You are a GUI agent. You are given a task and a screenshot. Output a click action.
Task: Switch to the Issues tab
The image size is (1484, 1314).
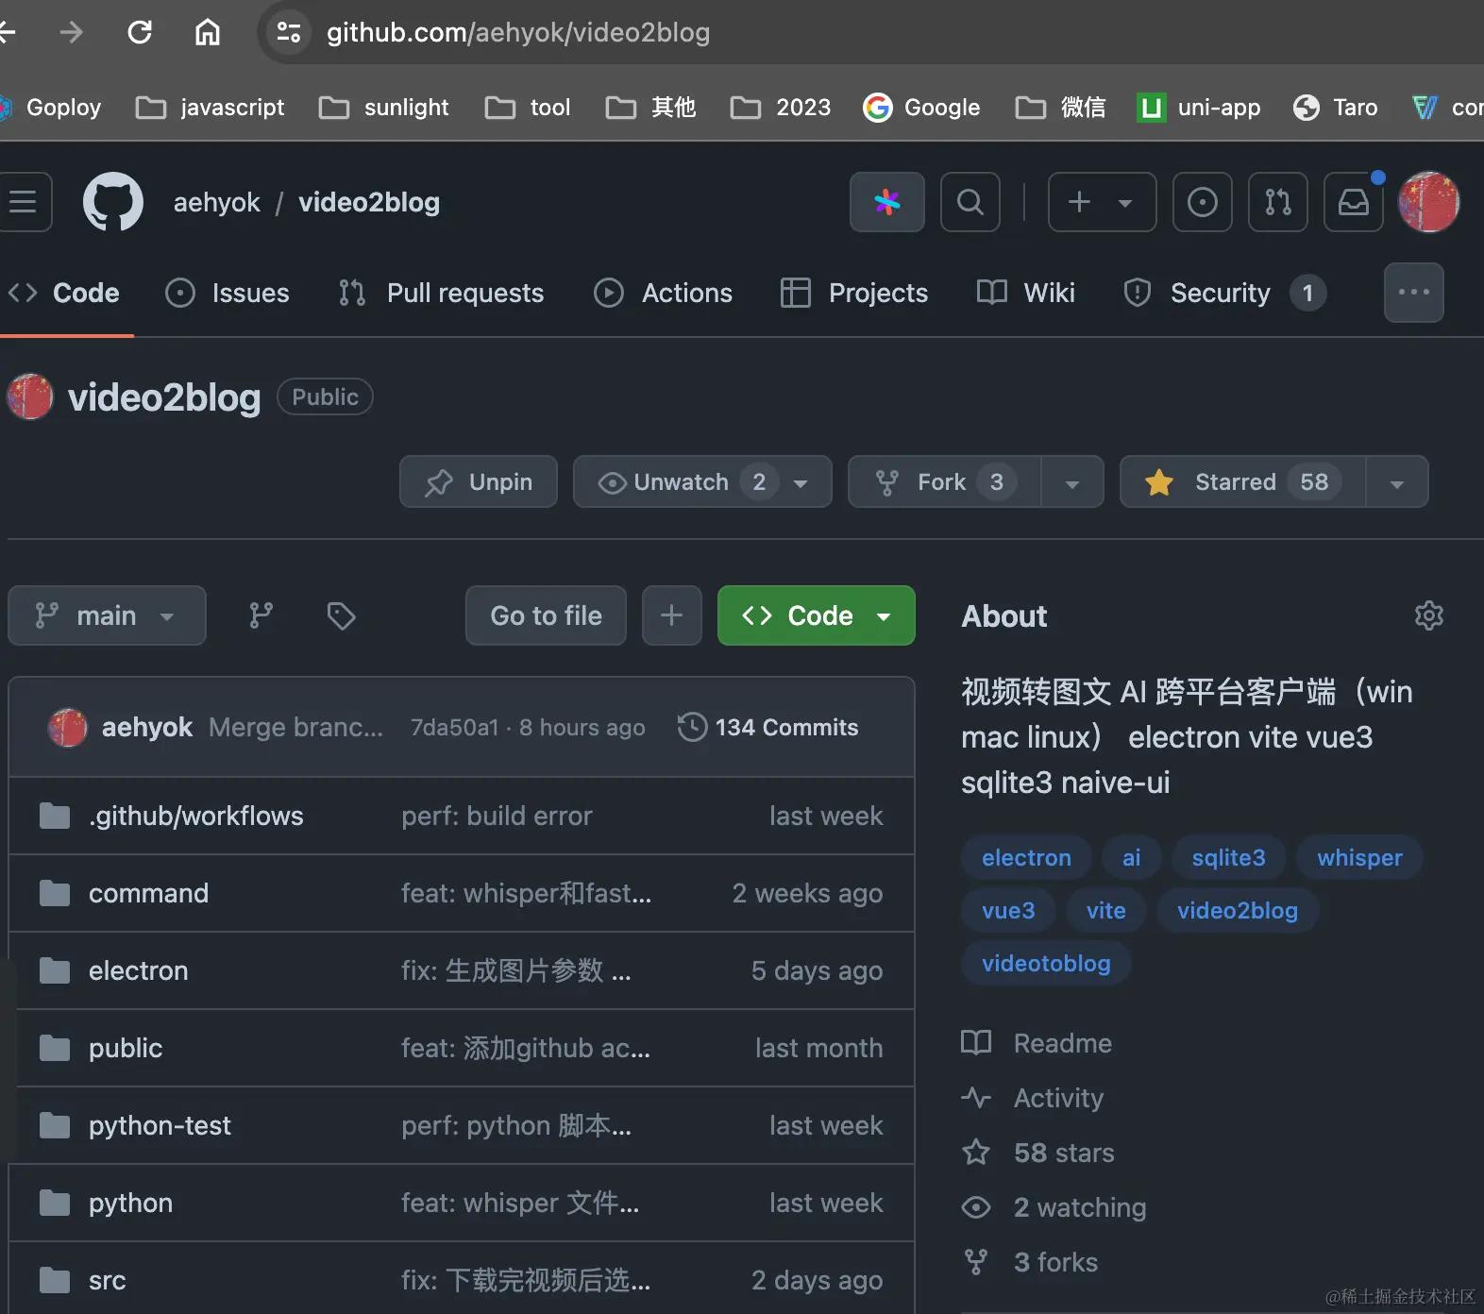pyautogui.click(x=228, y=293)
